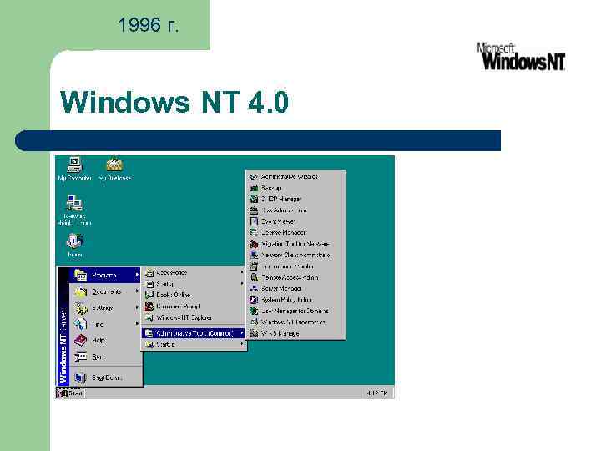The height and width of the screenshot is (451, 601).
Task: Open Disk Administrator from the menu
Action: pyautogui.click(x=295, y=210)
